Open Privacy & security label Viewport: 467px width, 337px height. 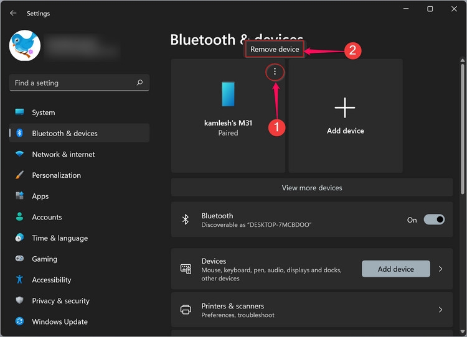[61, 301]
